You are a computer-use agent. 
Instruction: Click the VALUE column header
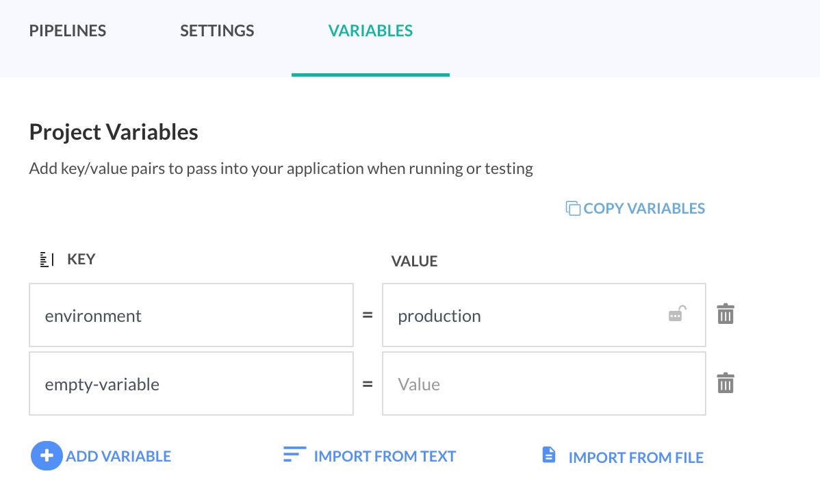(x=414, y=261)
